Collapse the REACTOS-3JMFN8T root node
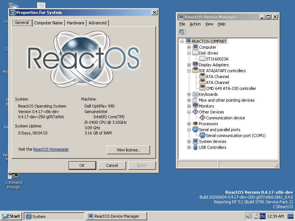This screenshot has width=295, height=221. pos(182,41)
